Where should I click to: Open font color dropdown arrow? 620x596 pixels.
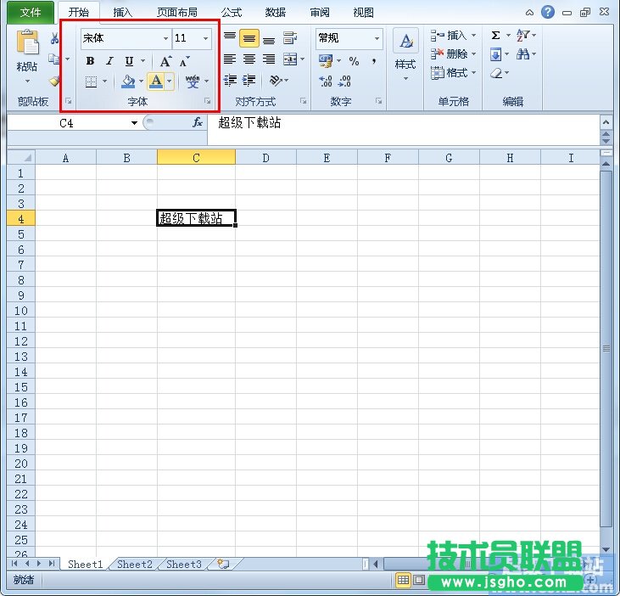tap(170, 82)
